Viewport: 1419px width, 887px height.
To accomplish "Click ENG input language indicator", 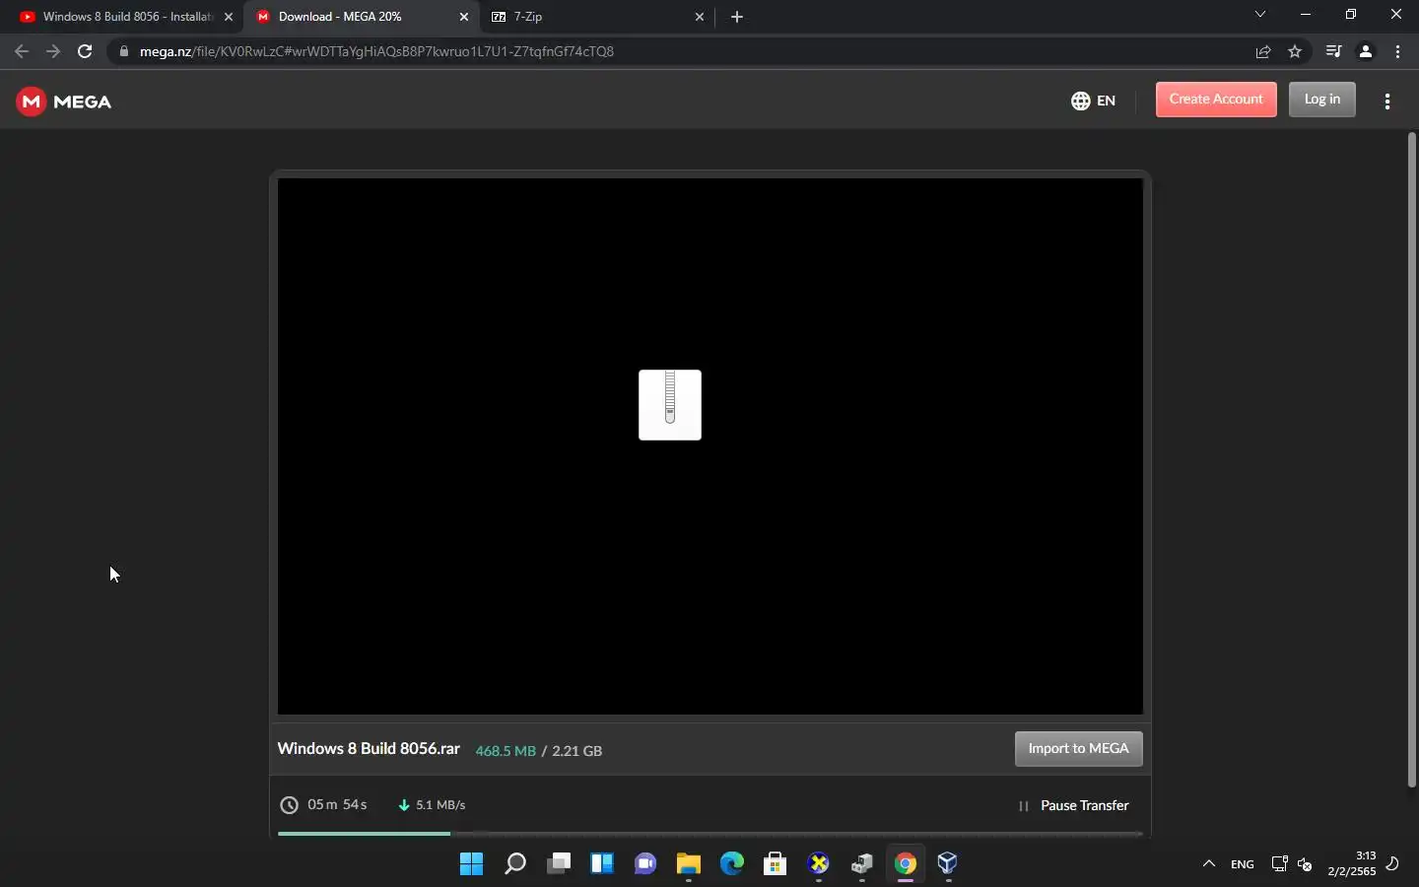I will click(x=1243, y=864).
